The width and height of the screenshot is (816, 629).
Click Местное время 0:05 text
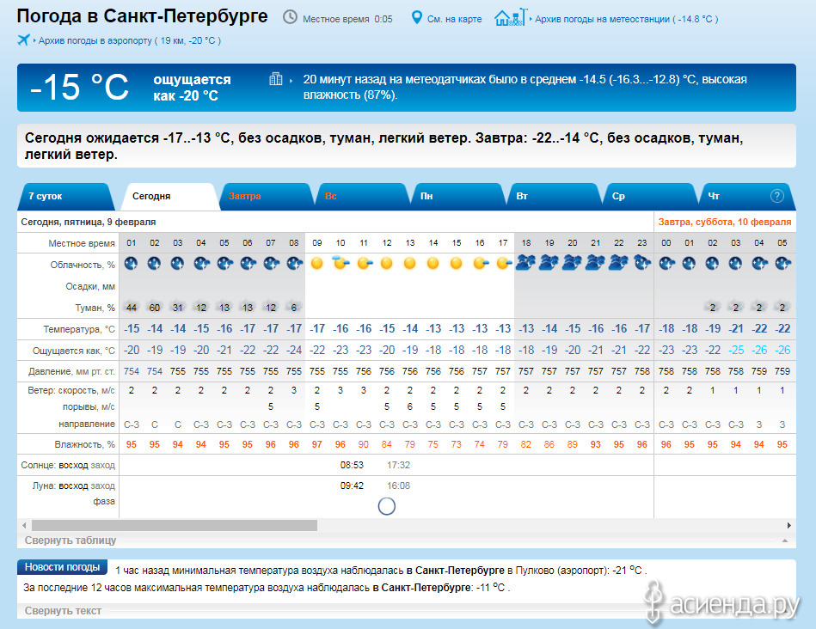pos(347,19)
